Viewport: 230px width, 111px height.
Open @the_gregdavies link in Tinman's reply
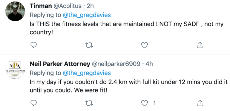(87, 15)
